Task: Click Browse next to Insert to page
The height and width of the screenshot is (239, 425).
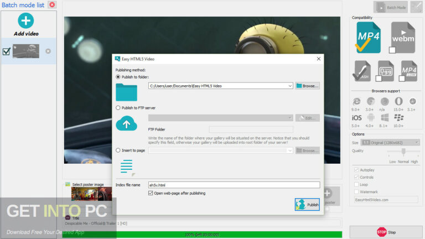Action: 307,150
